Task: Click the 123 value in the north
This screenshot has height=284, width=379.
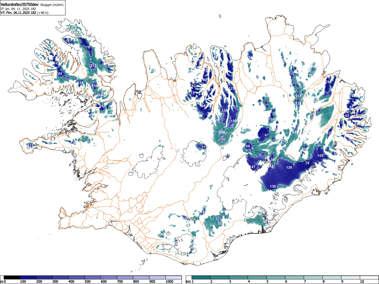Action: pos(231,88)
